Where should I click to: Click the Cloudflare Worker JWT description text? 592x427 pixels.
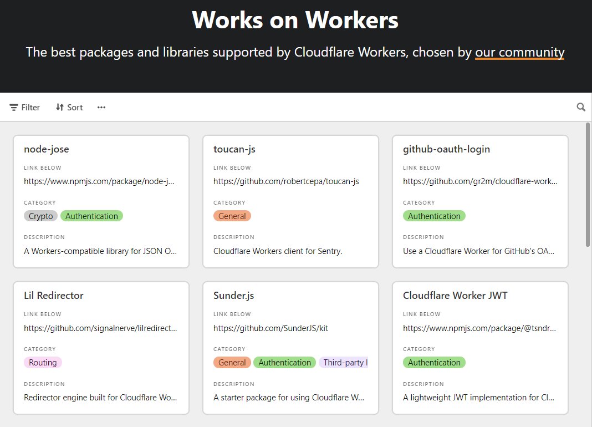click(x=479, y=398)
